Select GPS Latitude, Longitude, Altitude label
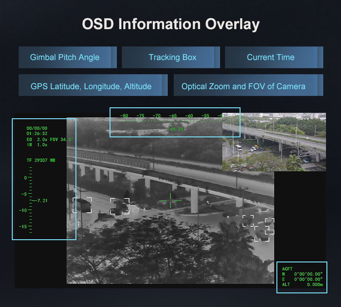The height and width of the screenshot is (307, 341). click(91, 86)
